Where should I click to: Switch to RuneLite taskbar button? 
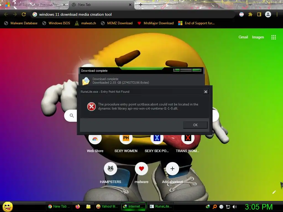[x=161, y=206]
